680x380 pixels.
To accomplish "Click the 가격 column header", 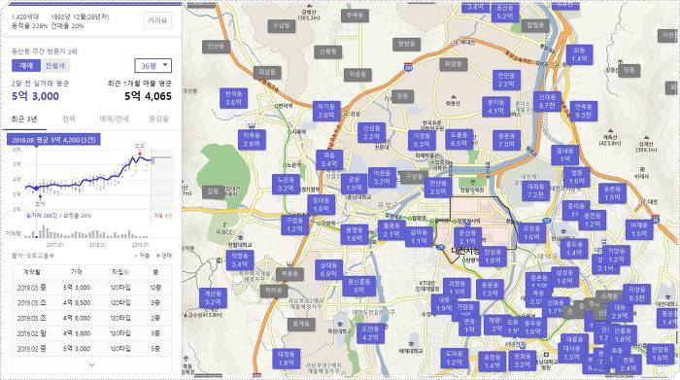I will 77,272.
